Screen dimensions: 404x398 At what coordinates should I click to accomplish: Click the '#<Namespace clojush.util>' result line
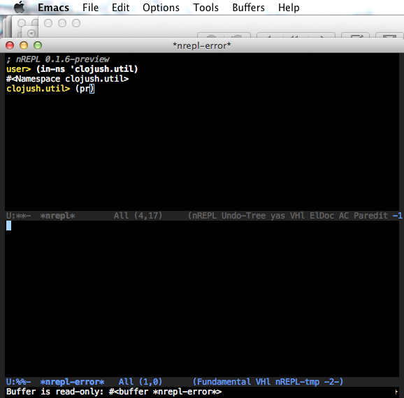coord(68,79)
